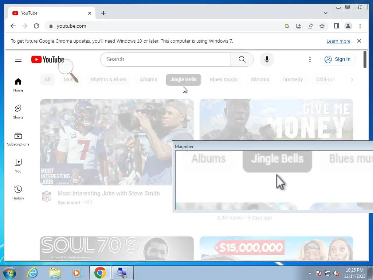This screenshot has width=373, height=280.
Task: Open the $15,000,000 video thumbnail
Action: [276, 248]
